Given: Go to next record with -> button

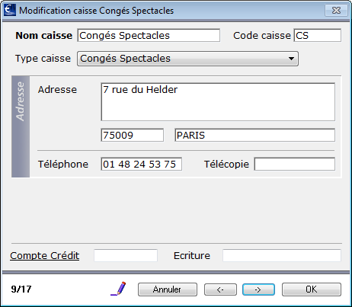Looking at the screenshot, I should [x=258, y=289].
